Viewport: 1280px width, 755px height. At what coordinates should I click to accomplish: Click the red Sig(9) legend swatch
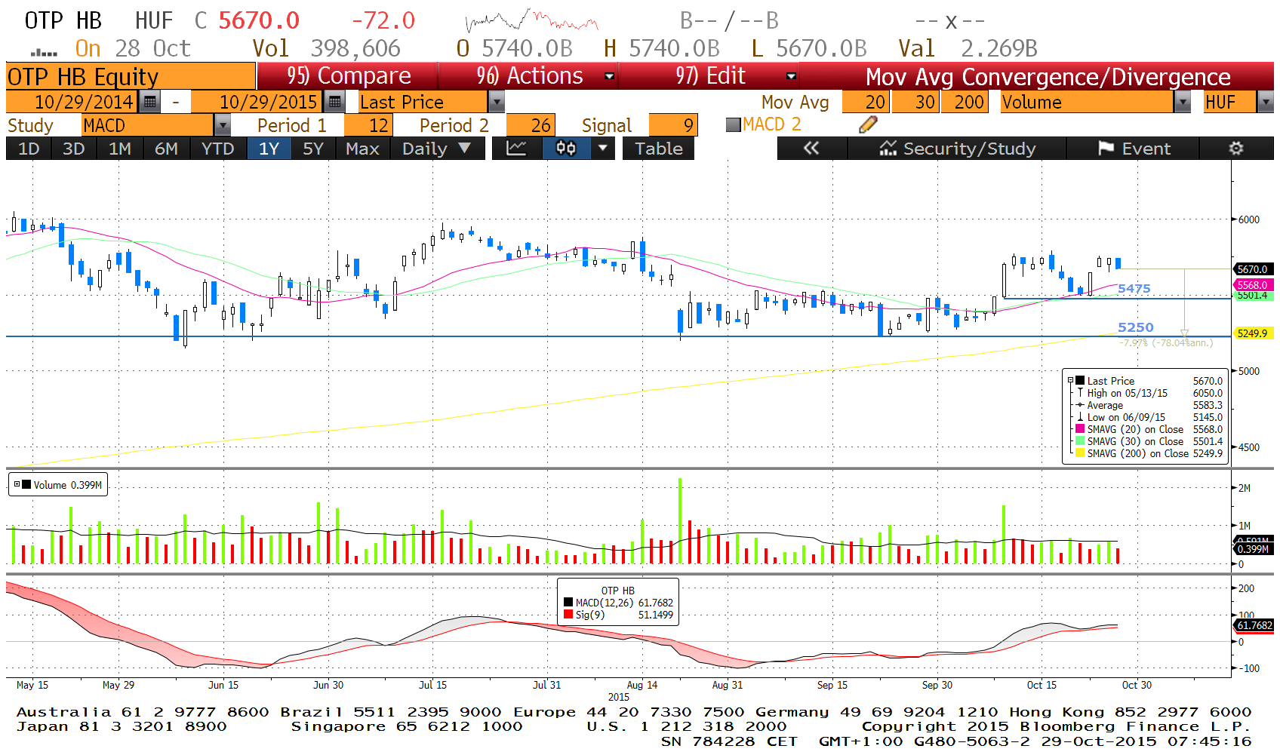point(568,615)
